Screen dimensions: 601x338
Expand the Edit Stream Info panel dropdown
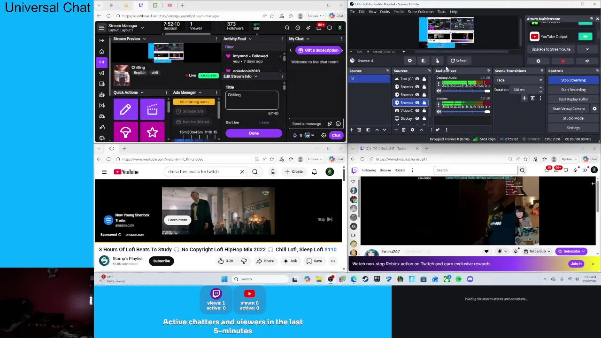255,76
